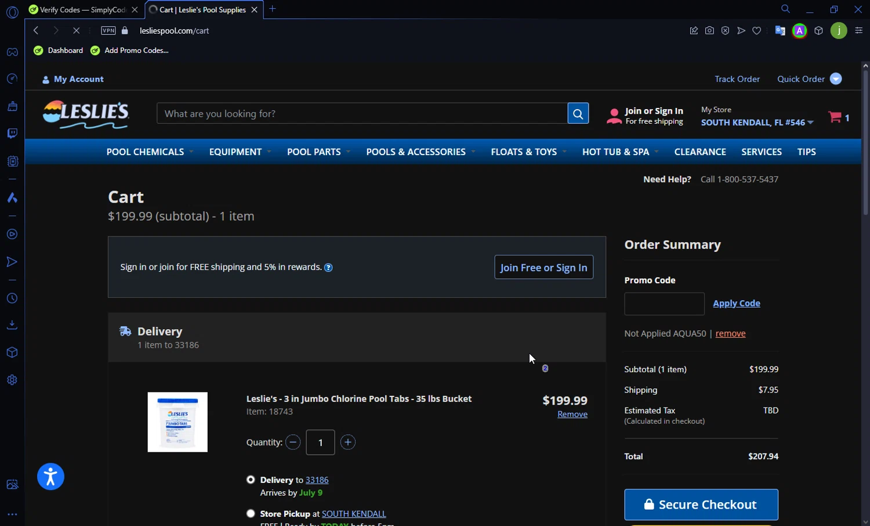Increase quantity with the plus button
Viewport: 870px width, 526px height.
click(348, 442)
